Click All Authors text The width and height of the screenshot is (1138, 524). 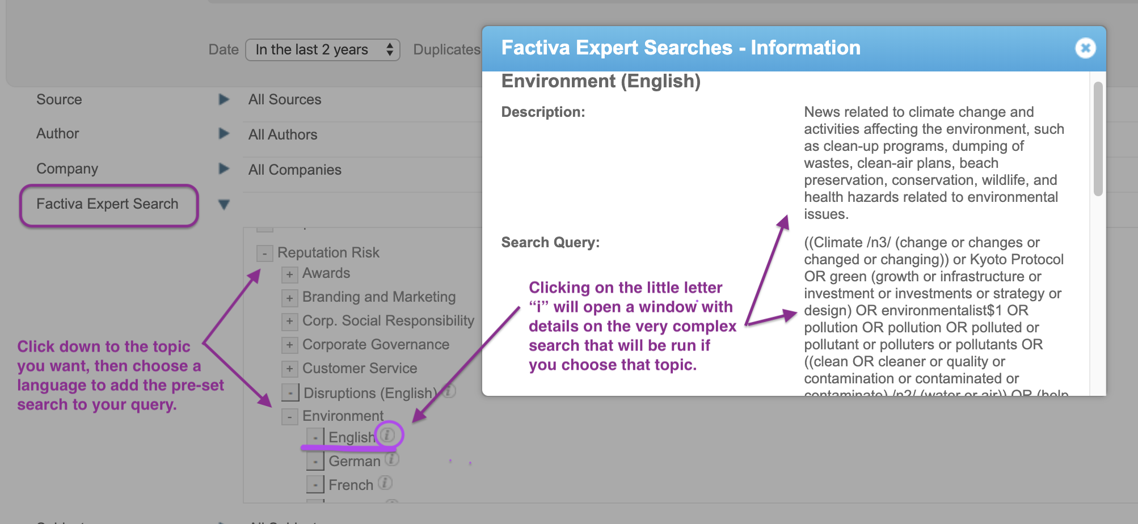point(283,135)
